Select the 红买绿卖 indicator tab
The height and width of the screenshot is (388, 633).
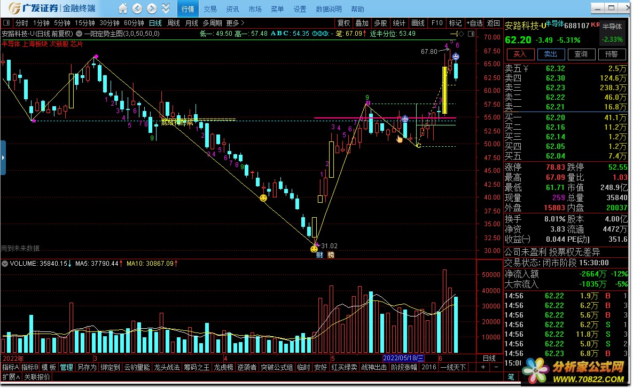point(345,367)
